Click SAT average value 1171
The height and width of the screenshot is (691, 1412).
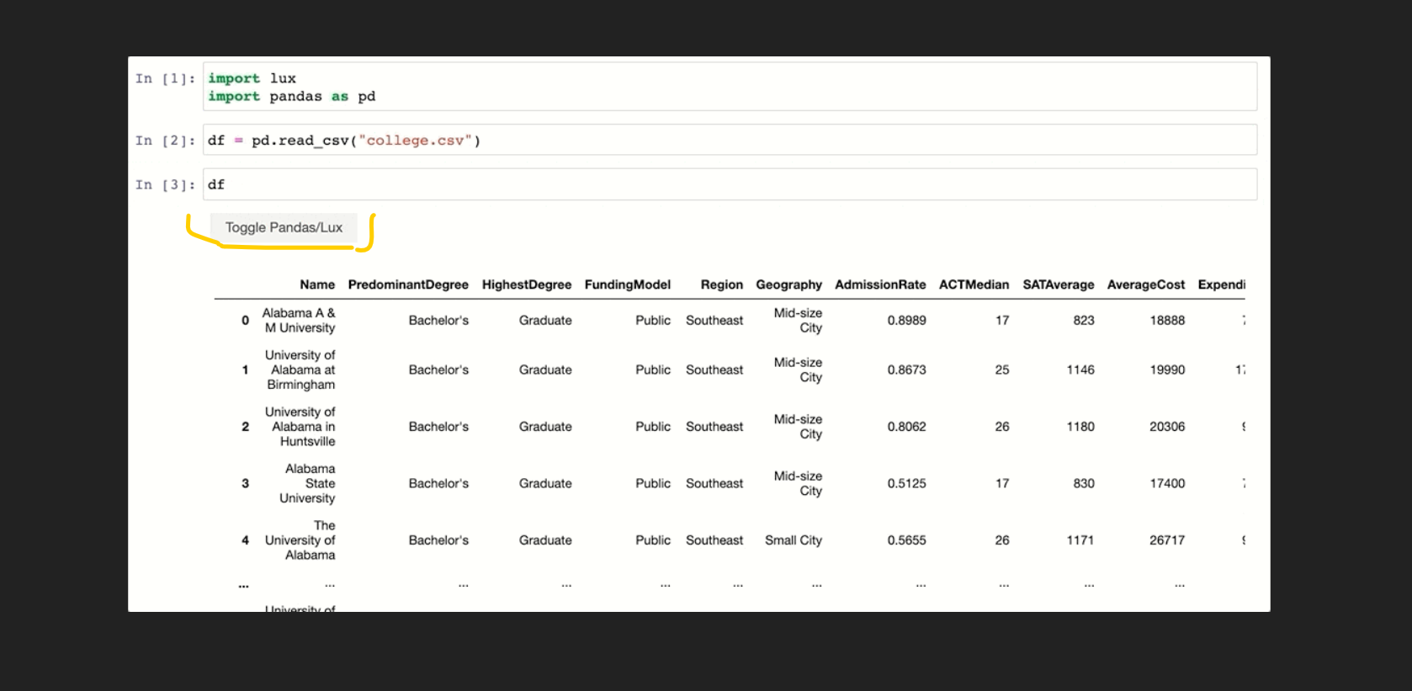1080,540
